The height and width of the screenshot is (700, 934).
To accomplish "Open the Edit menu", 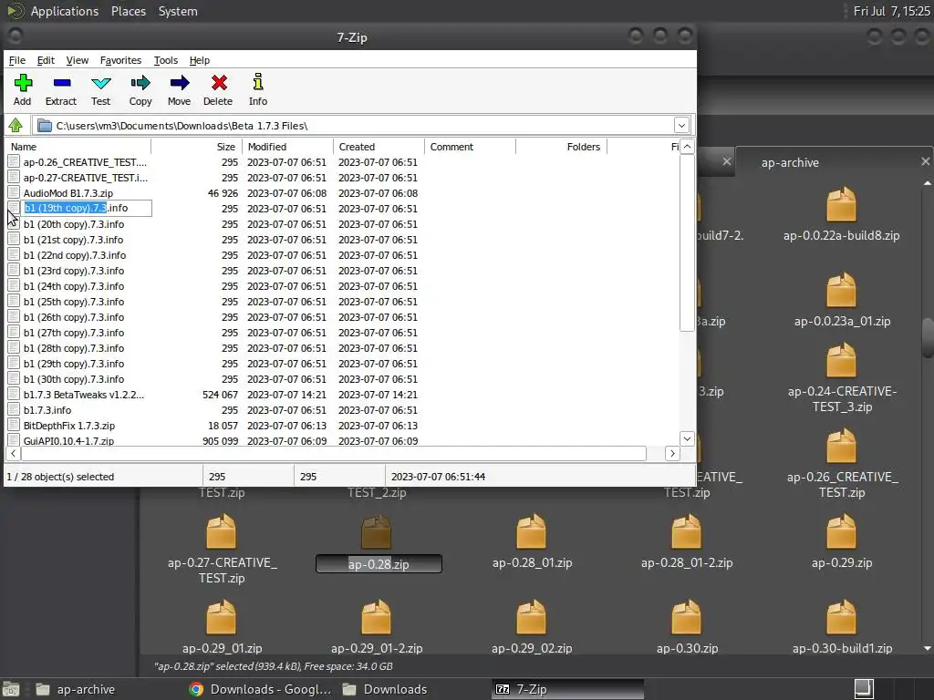I will 46,60.
